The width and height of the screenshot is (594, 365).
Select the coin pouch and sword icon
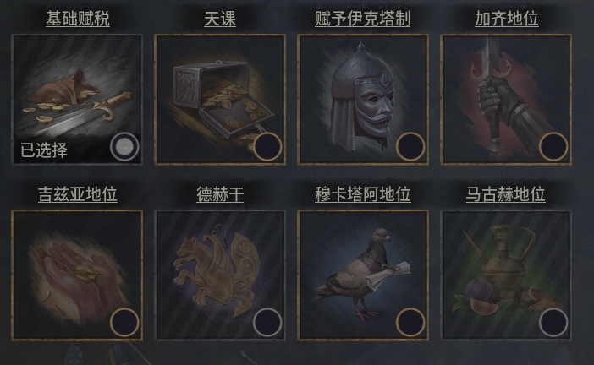[x=77, y=100]
